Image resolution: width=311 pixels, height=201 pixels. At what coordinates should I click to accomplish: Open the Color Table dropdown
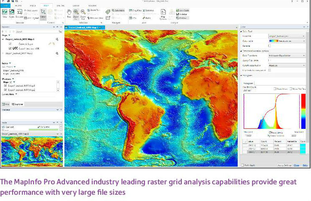(287, 41)
